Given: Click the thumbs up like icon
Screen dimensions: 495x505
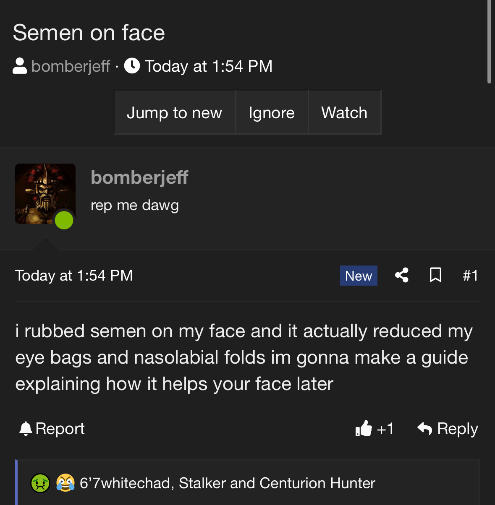Looking at the screenshot, I should click(364, 429).
